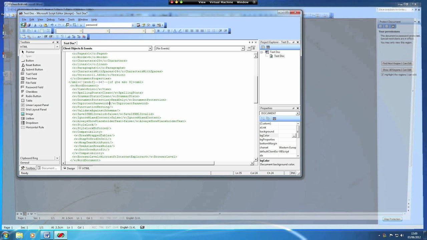
Task: Open the File Explorer folder in taskbar
Action: [x=19, y=235]
